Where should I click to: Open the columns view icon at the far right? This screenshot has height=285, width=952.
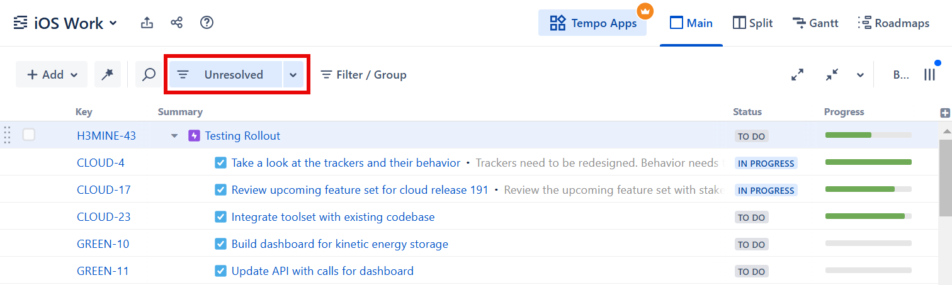coord(929,74)
